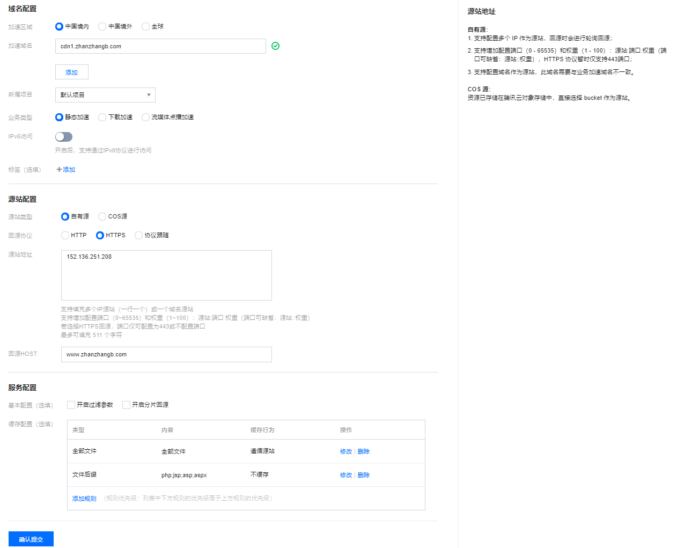Viewport: 677px width, 548px height.
Task: Click the origin address text area
Action: (x=166, y=275)
